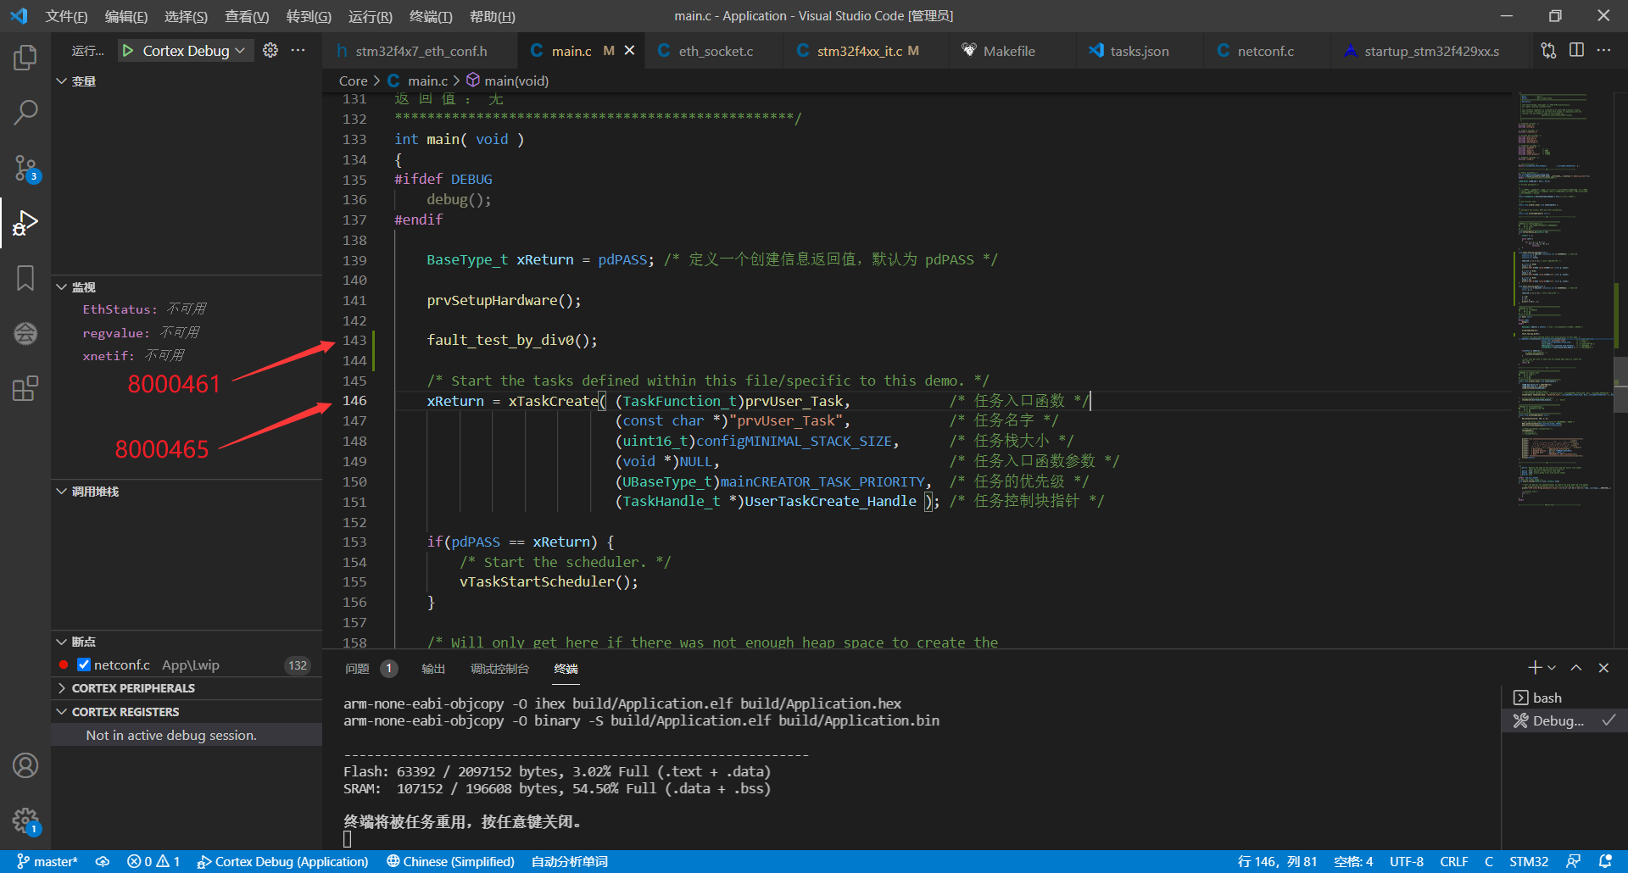
Task: Split the editor to the right
Action: point(1576,51)
